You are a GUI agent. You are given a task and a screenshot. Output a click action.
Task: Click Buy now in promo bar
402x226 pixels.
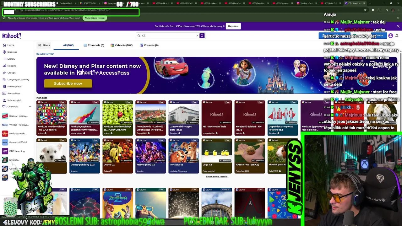[233, 26]
